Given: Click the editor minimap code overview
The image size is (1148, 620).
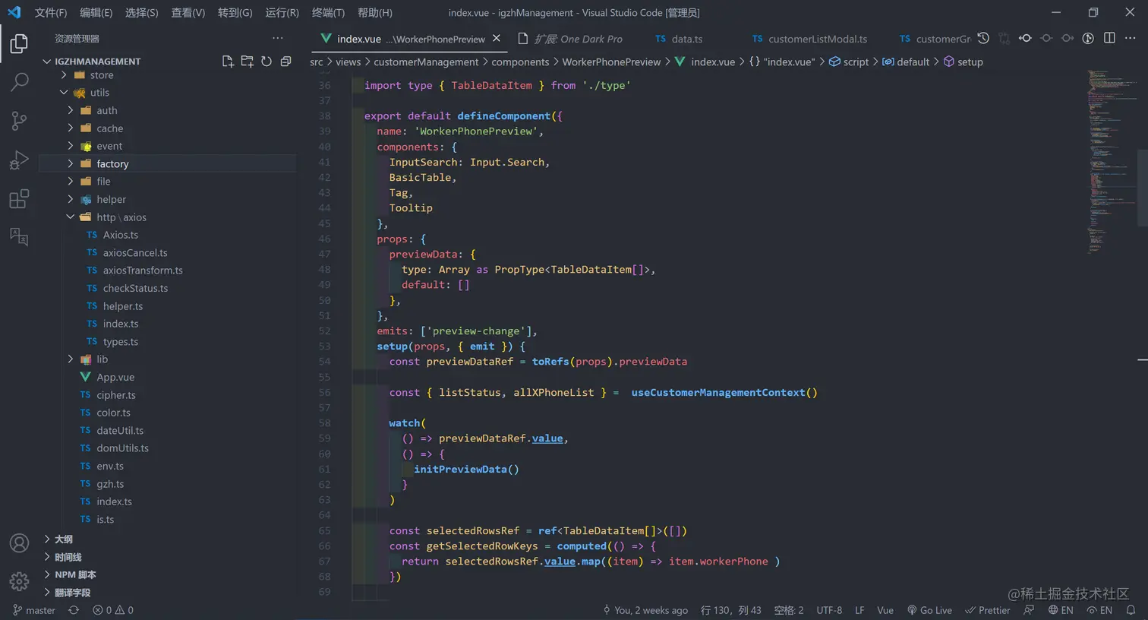Looking at the screenshot, I should coord(1111,162).
